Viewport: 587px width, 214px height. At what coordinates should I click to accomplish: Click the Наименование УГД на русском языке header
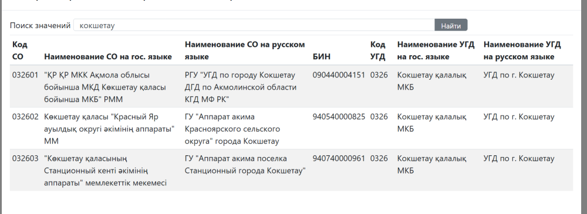click(522, 50)
